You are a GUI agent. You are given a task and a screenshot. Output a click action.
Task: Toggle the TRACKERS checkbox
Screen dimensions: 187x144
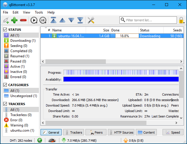point(5,104)
